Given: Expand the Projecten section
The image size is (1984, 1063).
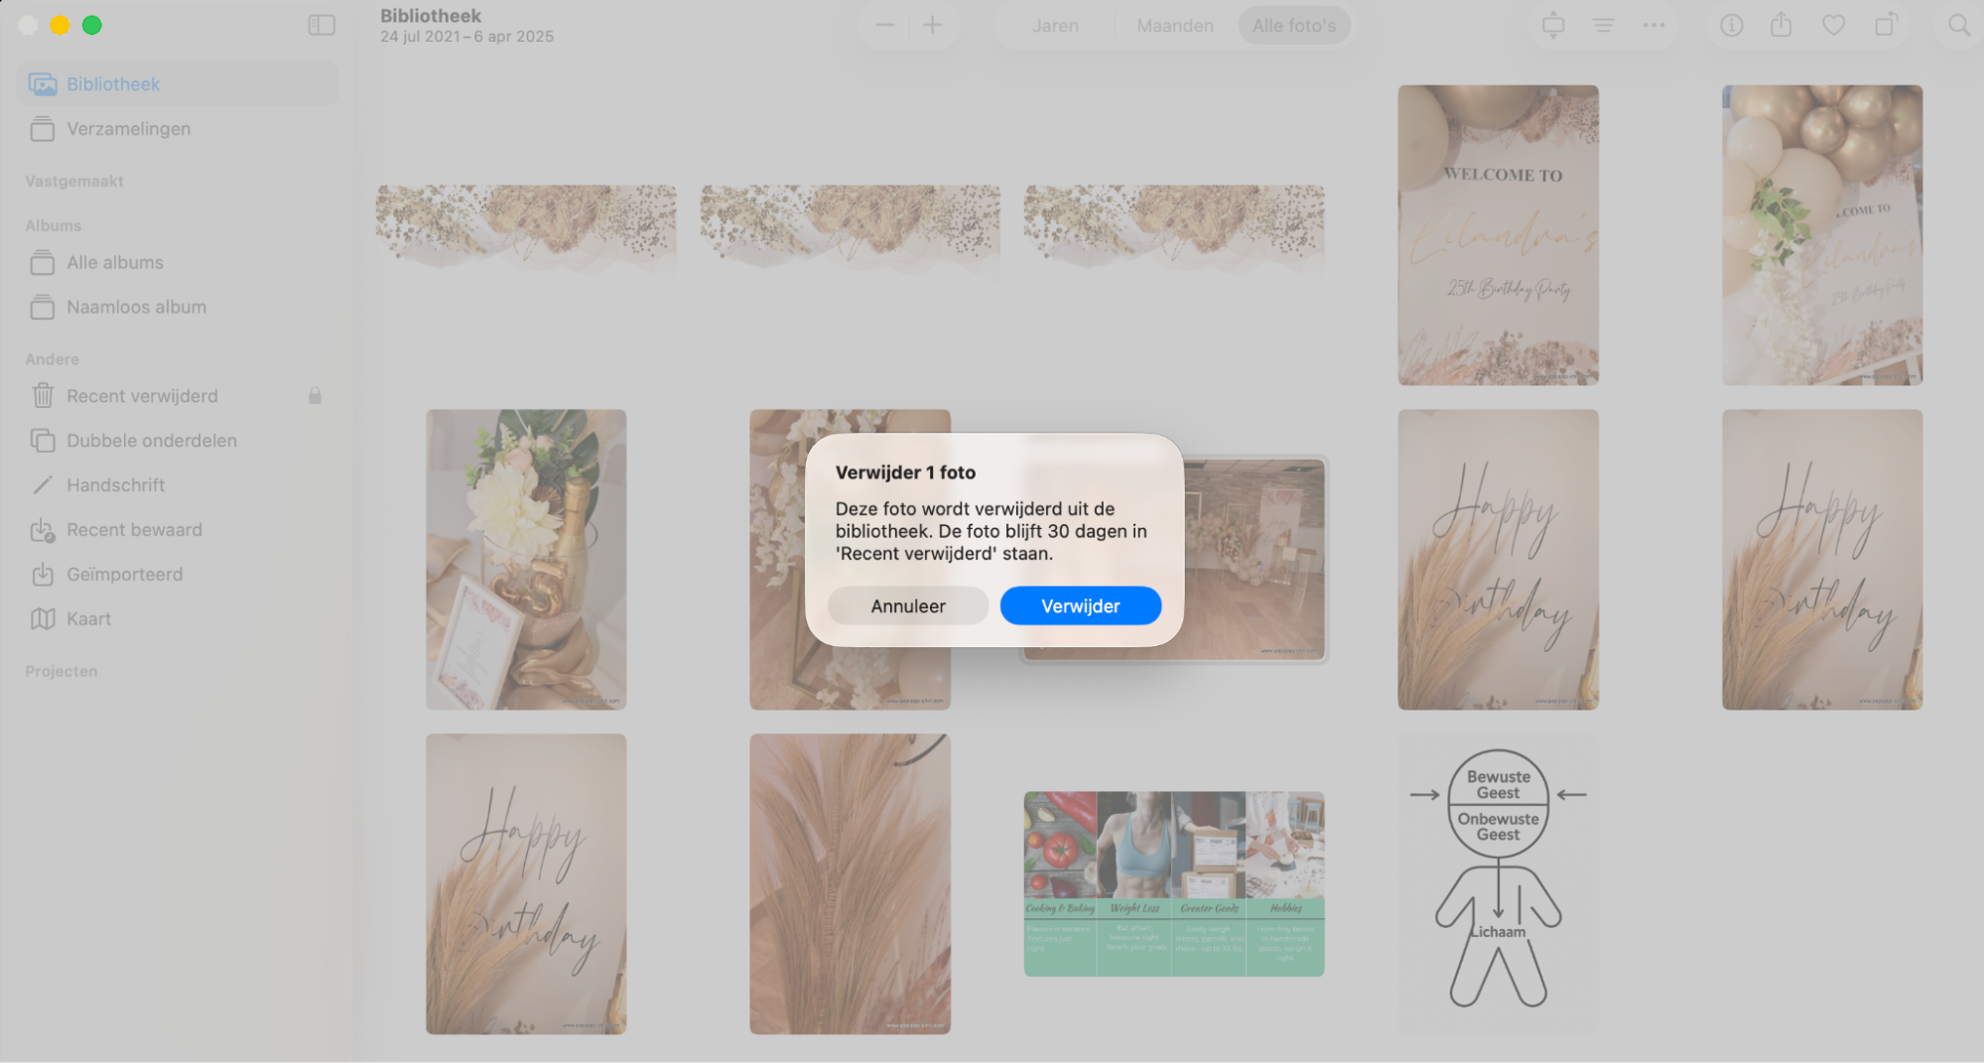Looking at the screenshot, I should point(61,671).
